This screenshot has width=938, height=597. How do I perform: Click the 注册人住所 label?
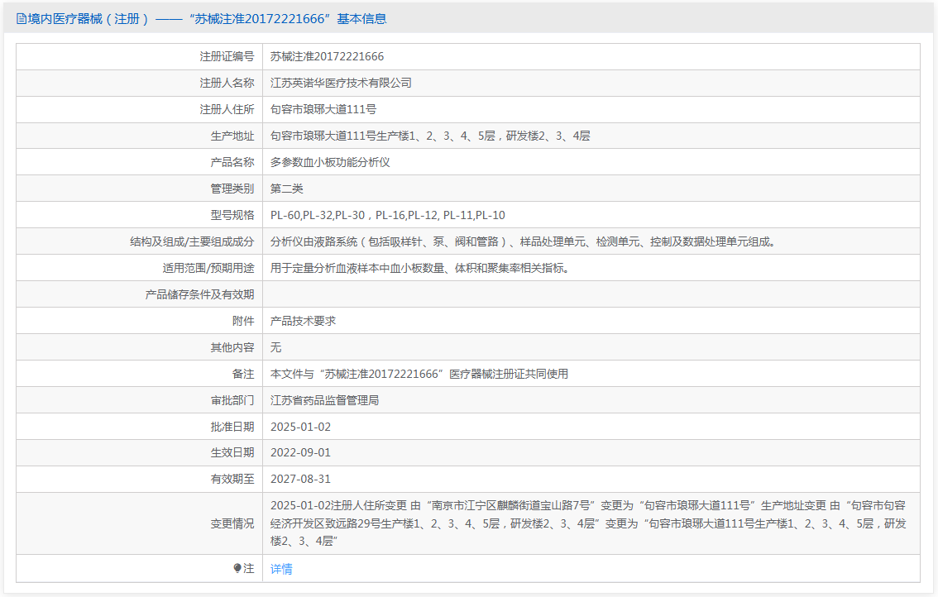(227, 109)
